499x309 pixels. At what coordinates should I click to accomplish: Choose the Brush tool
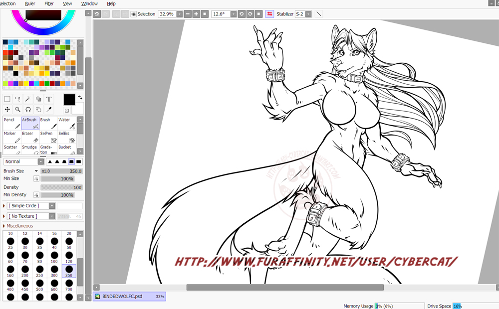tap(48, 123)
